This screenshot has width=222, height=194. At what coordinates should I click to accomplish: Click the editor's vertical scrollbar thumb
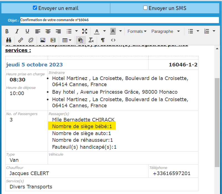coord(217,122)
